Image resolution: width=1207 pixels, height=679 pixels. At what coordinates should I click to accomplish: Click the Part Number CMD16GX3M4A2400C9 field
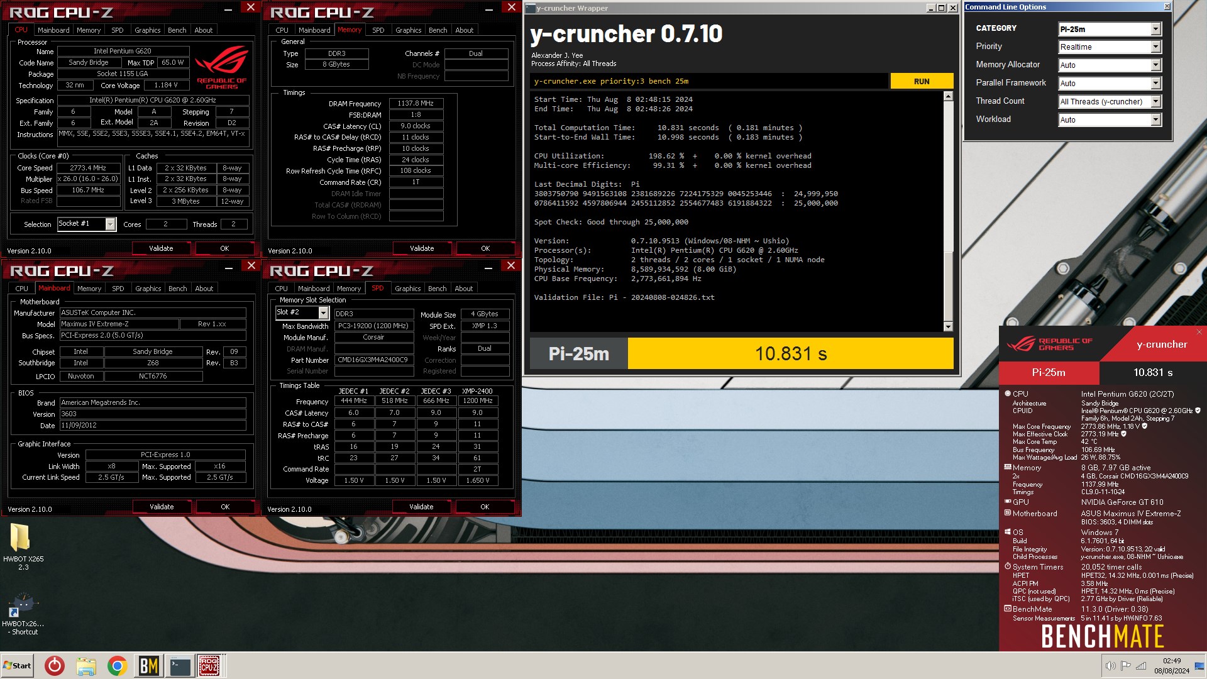373,360
